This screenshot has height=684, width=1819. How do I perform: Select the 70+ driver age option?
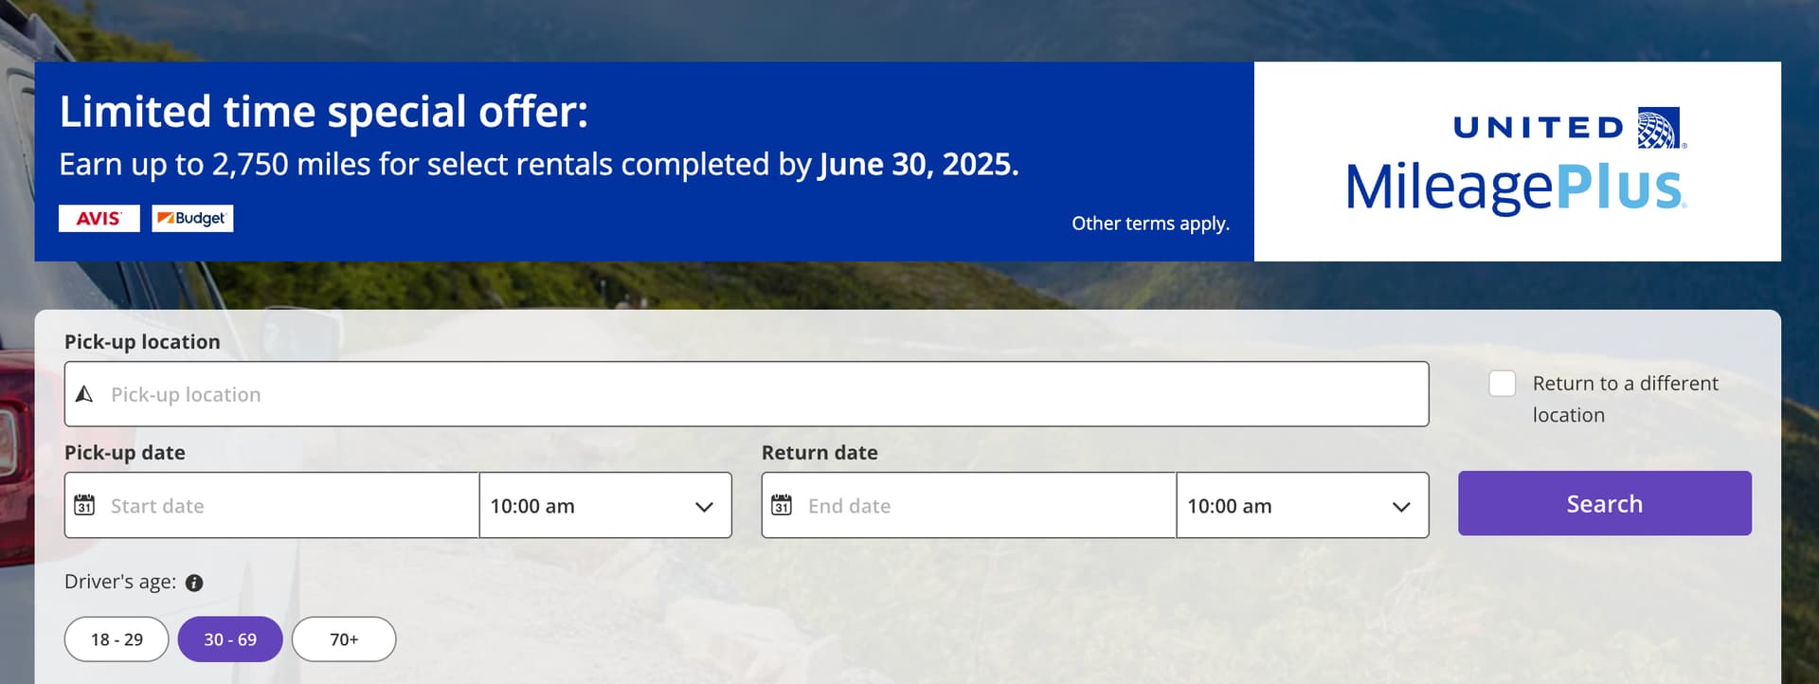pos(344,639)
